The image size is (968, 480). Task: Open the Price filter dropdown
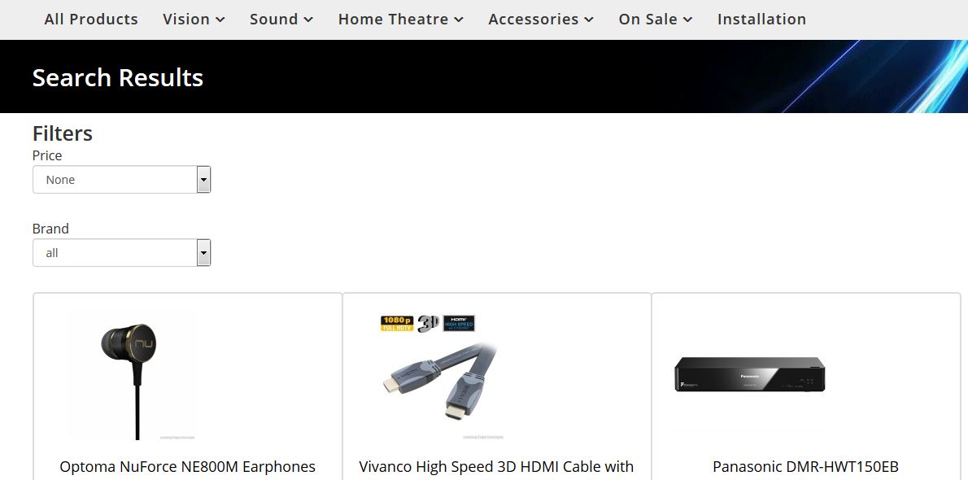click(122, 180)
